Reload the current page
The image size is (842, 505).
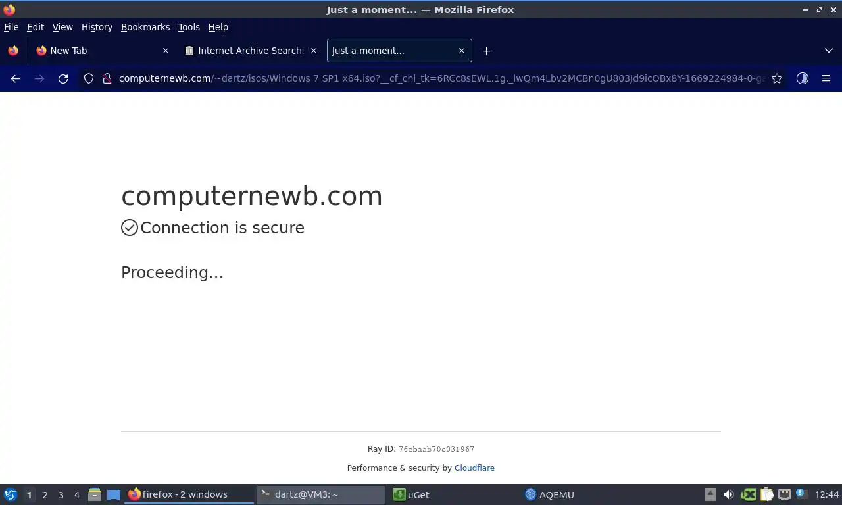coord(63,78)
